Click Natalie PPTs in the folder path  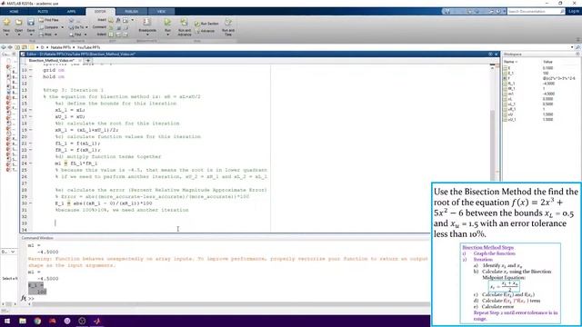pyautogui.click(x=61, y=47)
